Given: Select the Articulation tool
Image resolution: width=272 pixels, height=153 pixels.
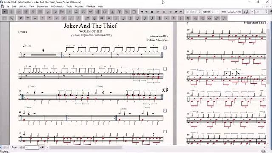Looking at the screenshot, I should 83,12.
